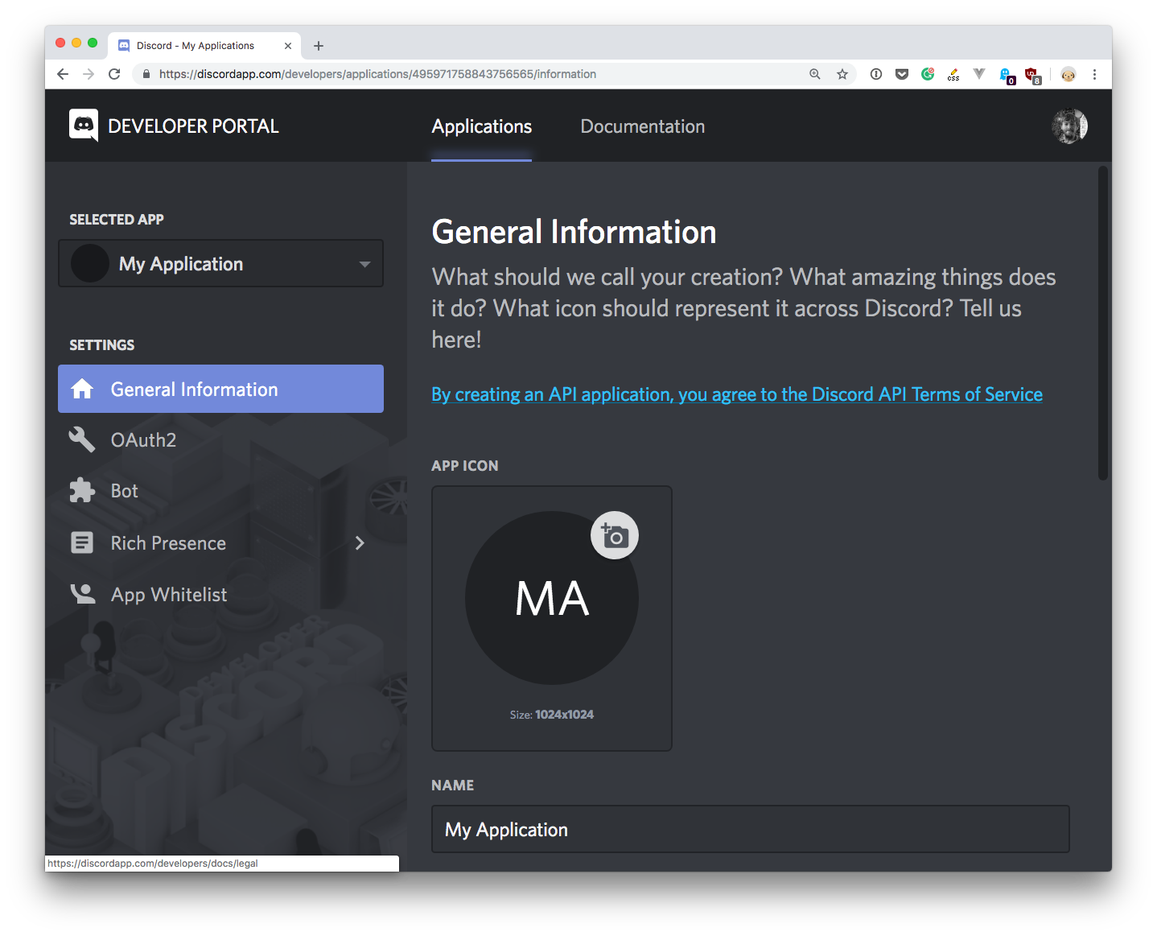
Task: Click the blue extension icon with 0 badge
Action: point(1007,76)
